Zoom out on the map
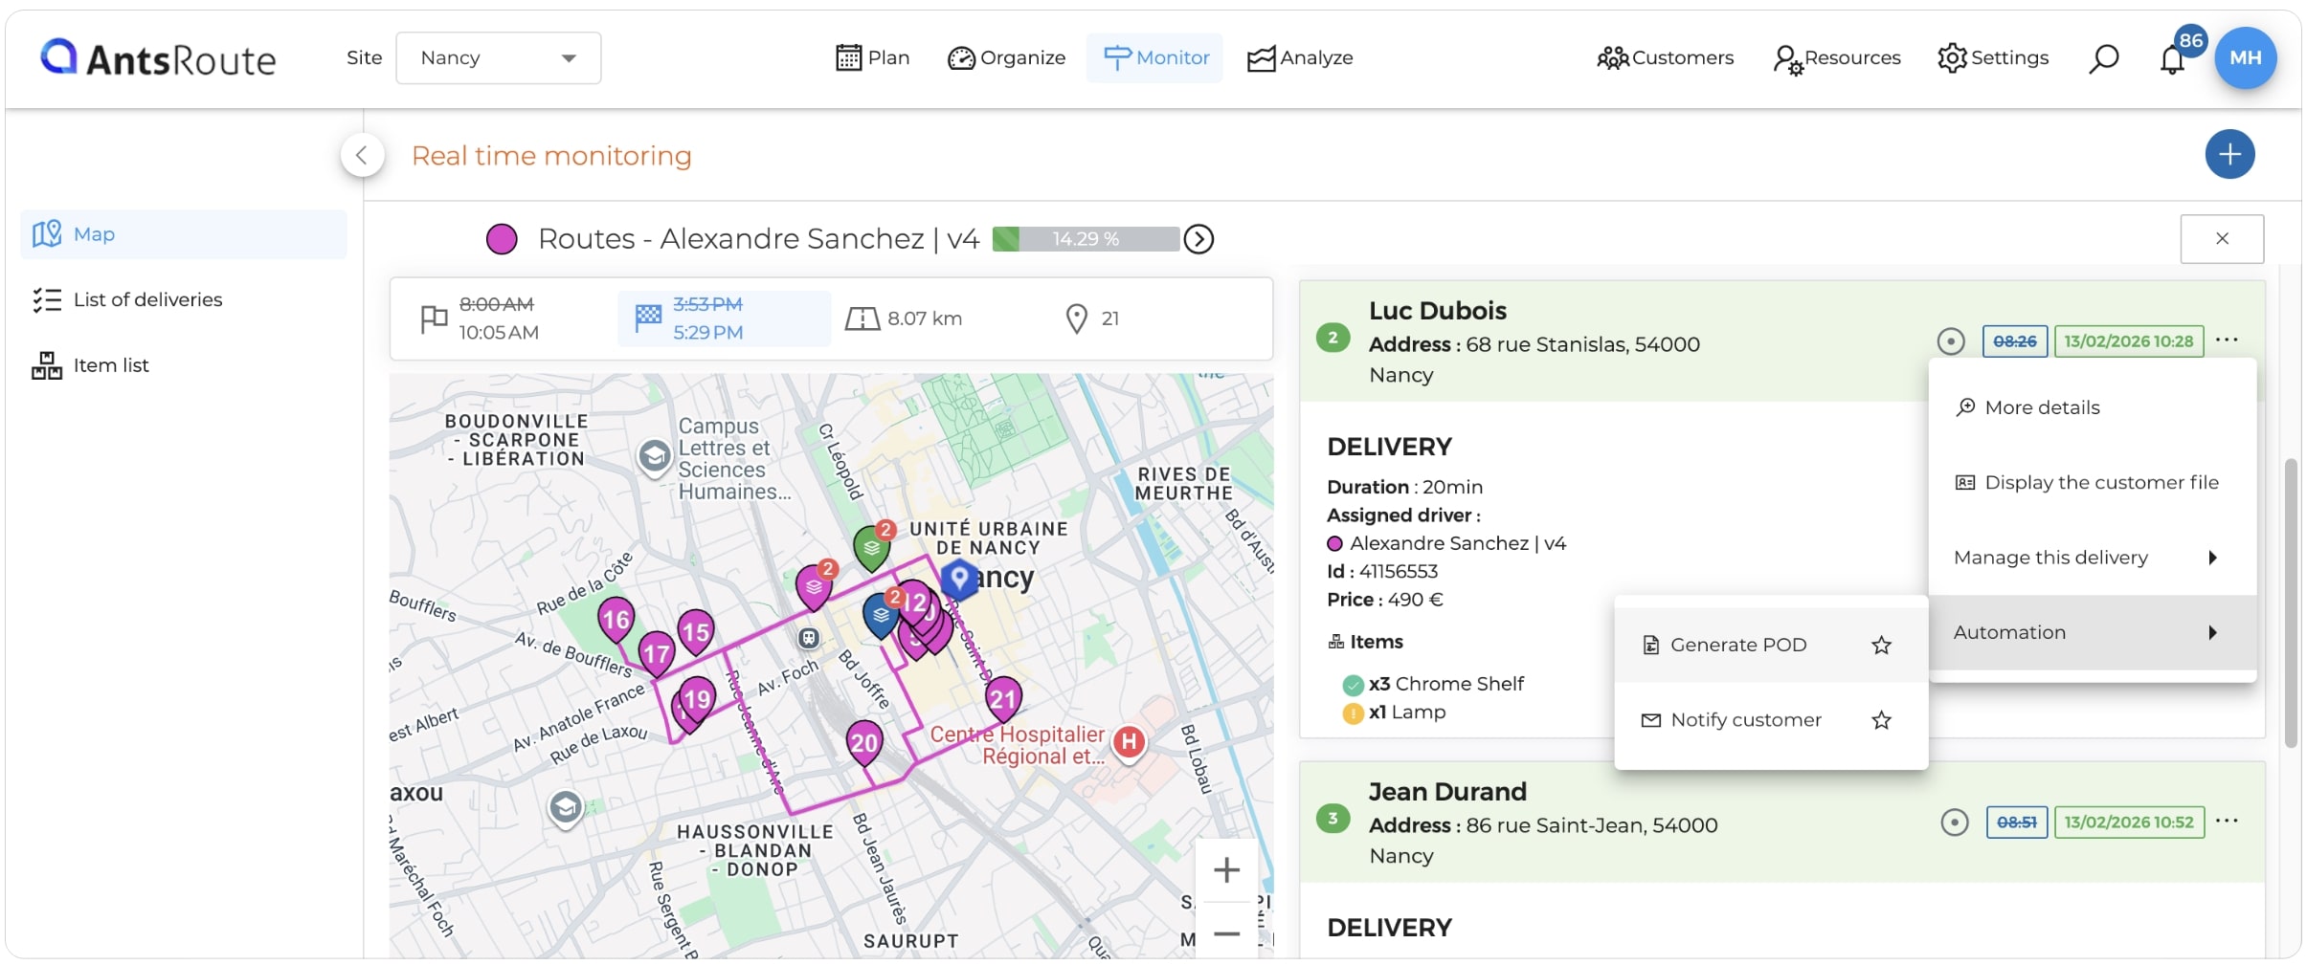Screen dimensions: 2307x965 click(1226, 932)
